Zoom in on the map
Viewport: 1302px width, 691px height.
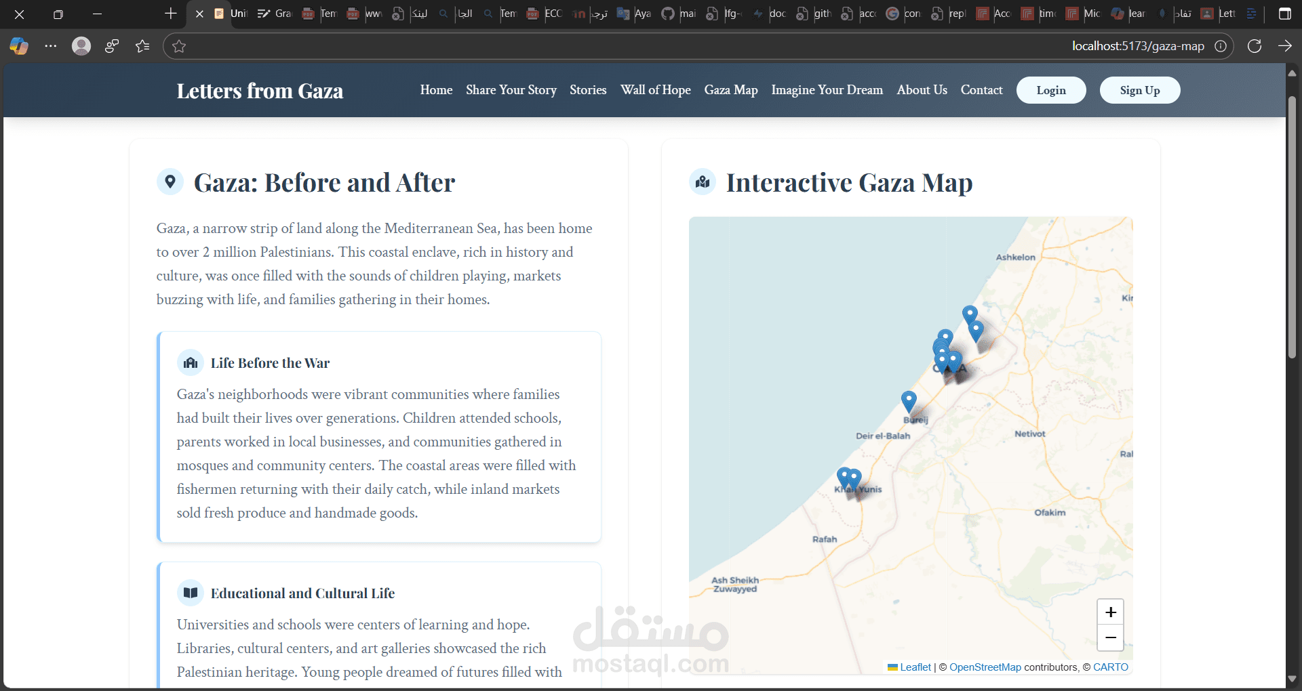point(1111,612)
